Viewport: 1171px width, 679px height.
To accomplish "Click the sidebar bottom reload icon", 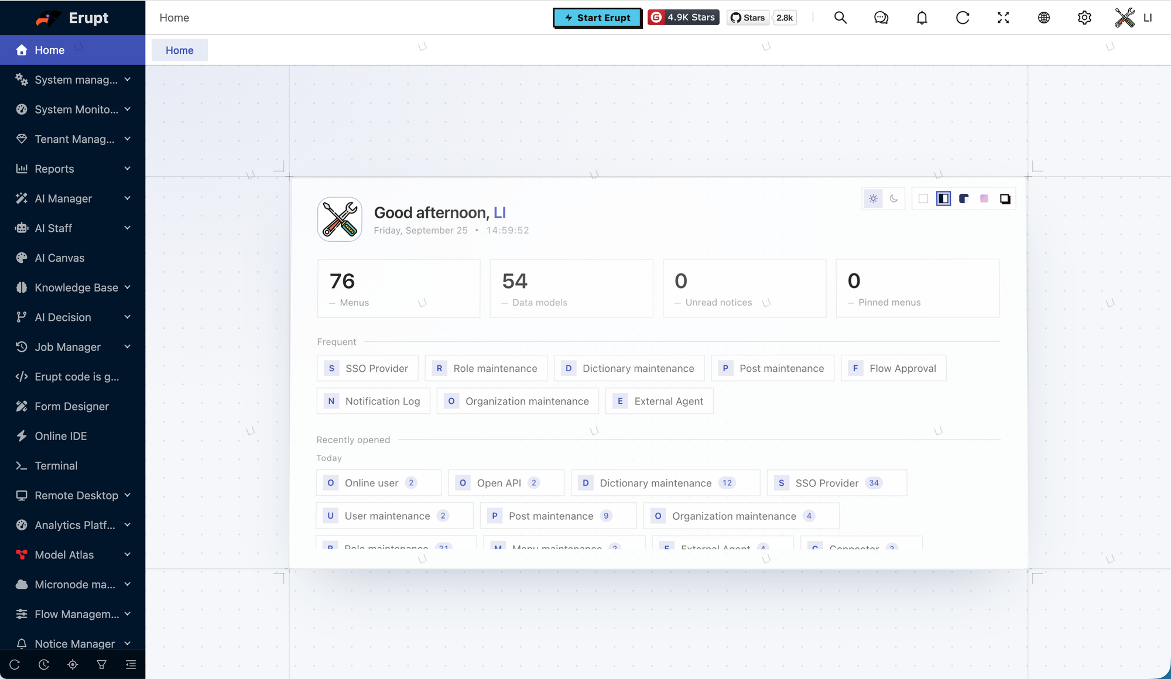I will 15,664.
